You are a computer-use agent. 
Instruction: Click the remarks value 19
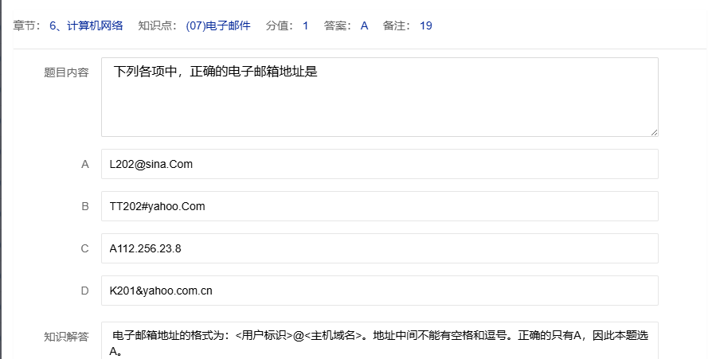pos(426,25)
